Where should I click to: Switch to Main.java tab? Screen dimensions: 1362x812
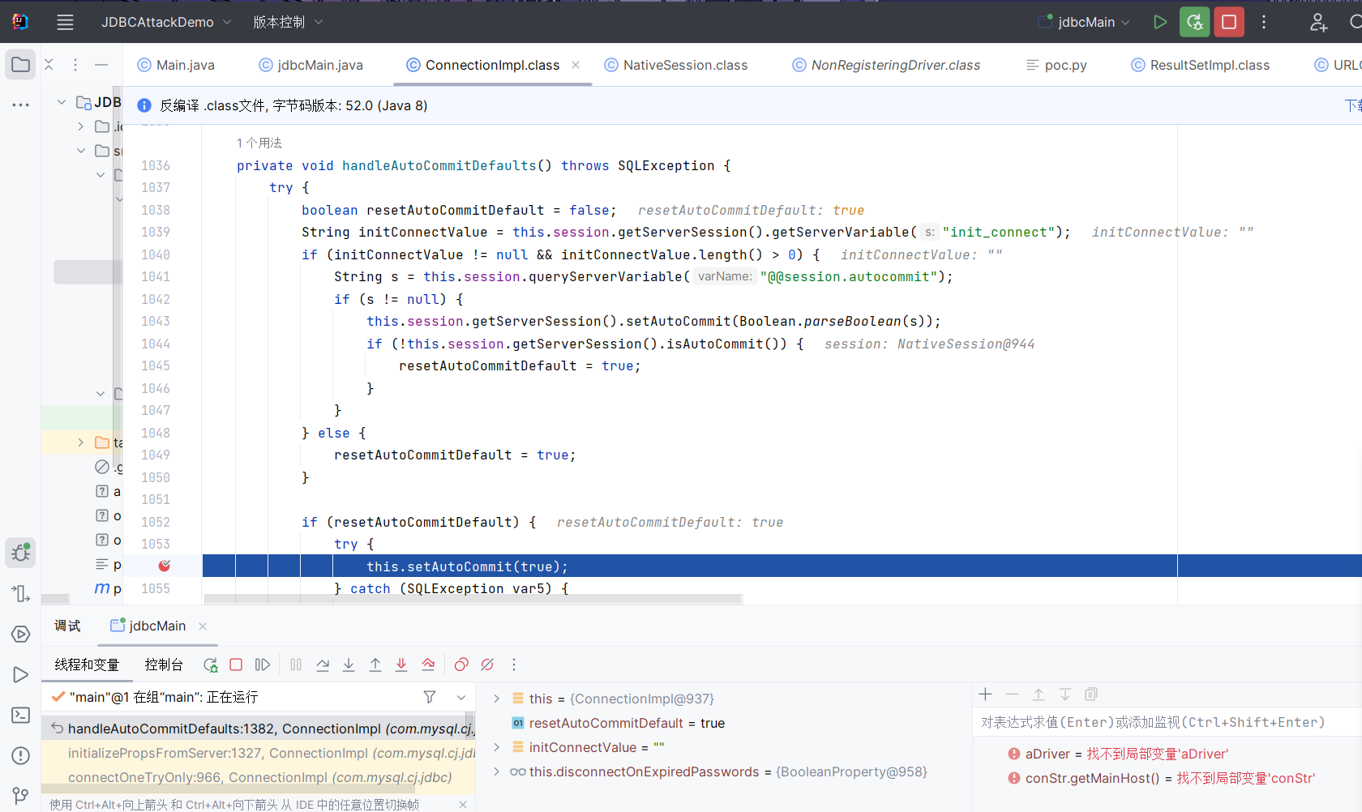[176, 65]
